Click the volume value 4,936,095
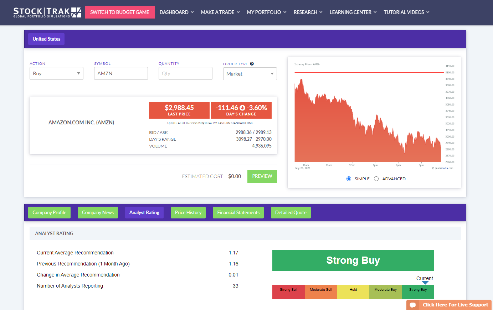Screen dimensions: 493x310 (x=262, y=146)
